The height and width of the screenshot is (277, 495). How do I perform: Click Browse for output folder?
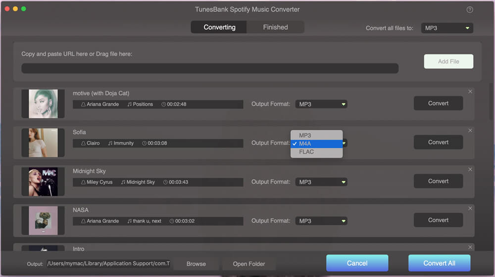[x=196, y=264]
